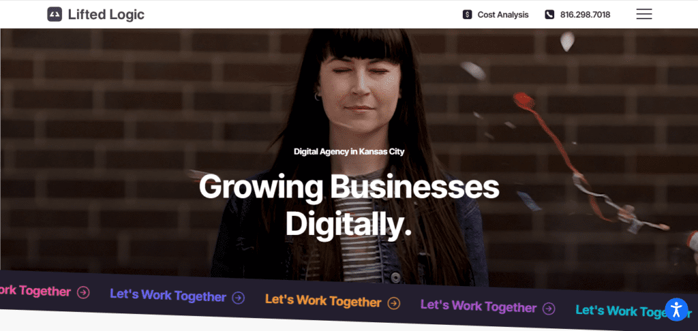Click the Lifted Logic logo icon
This screenshot has height=331, width=698.
[55, 15]
